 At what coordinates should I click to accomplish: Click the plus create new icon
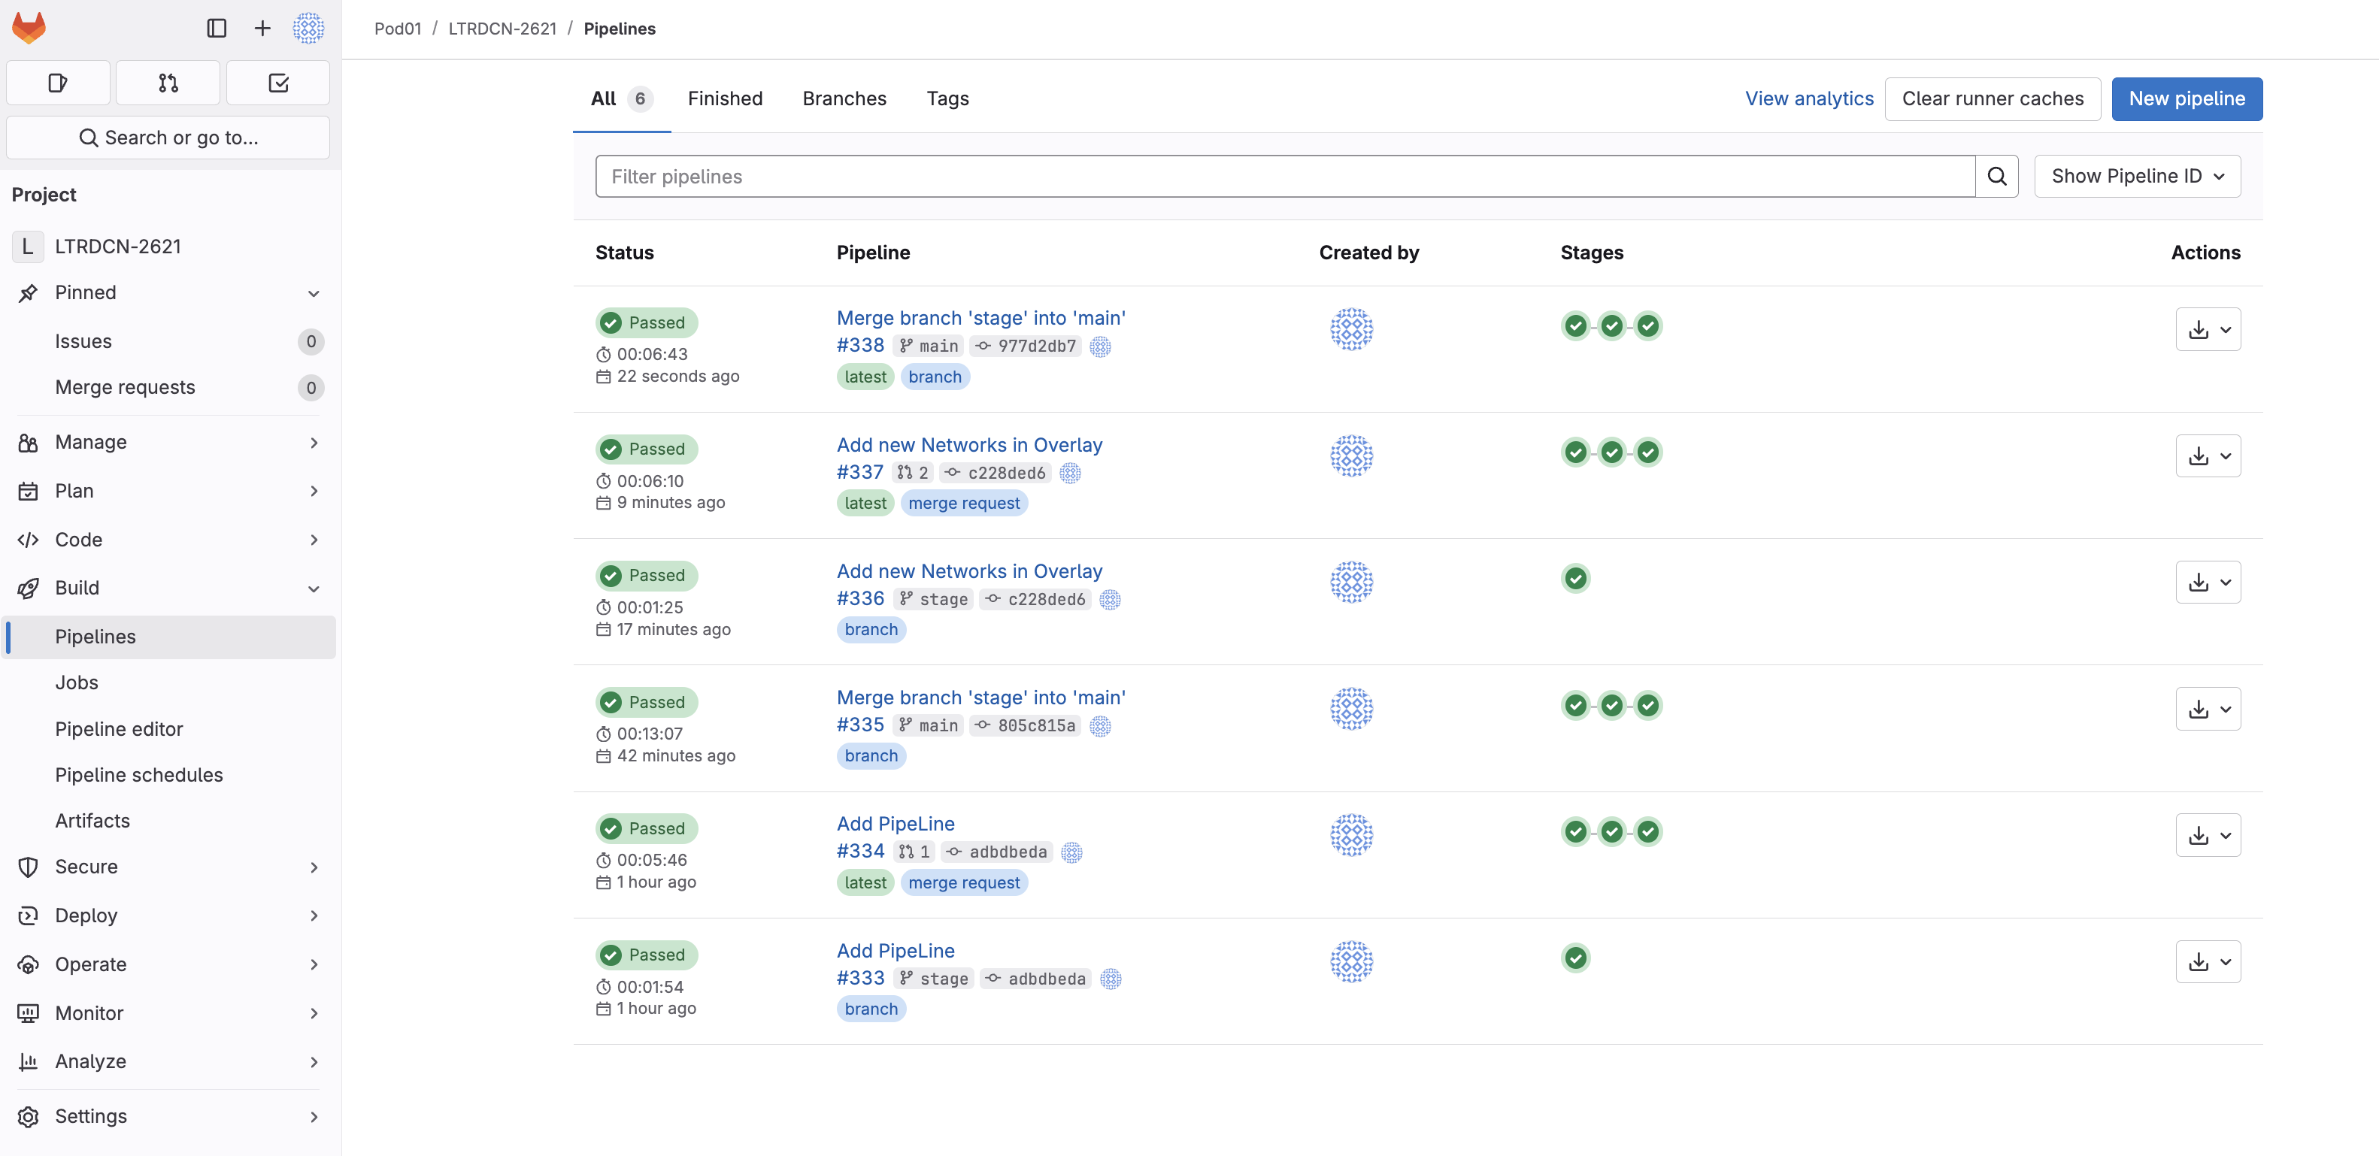[x=262, y=28]
